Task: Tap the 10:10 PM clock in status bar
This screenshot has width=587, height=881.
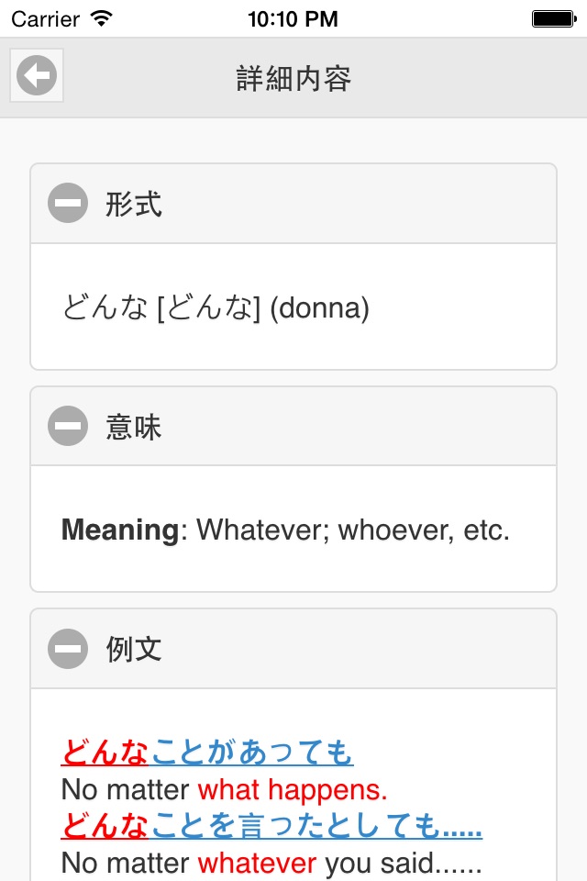Action: click(293, 18)
